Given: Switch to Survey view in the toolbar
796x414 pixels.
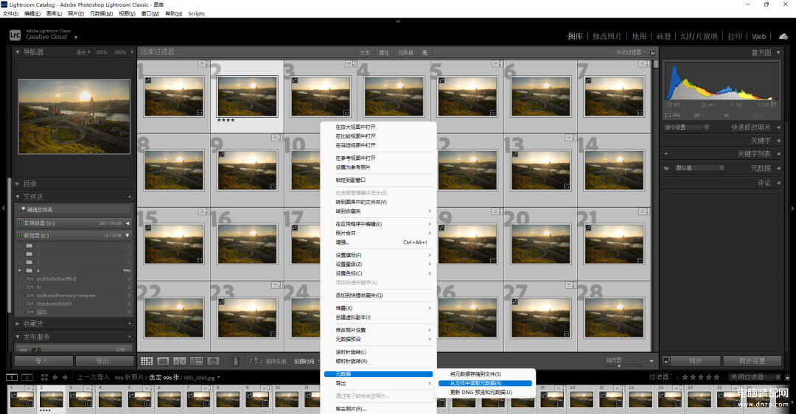Looking at the screenshot, I should [x=197, y=361].
